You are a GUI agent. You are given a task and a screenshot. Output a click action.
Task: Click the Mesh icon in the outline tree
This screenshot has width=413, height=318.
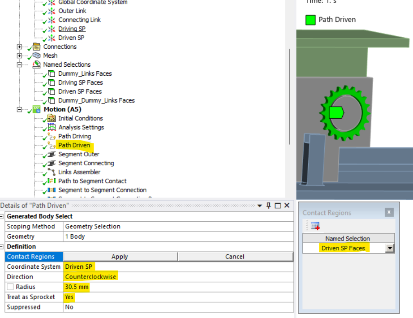point(37,56)
